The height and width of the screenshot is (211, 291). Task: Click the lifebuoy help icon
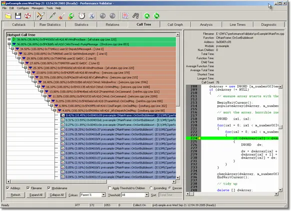point(27,16)
